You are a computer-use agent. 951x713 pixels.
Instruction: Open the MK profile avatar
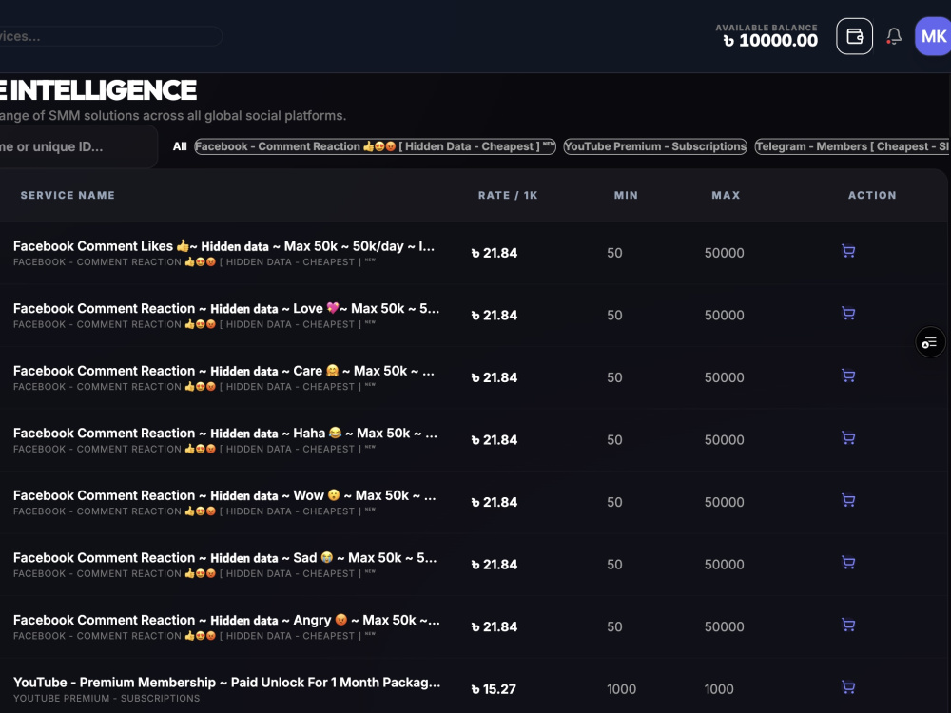(933, 36)
